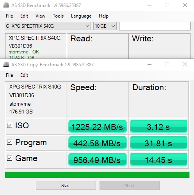The height and width of the screenshot is (195, 194).
Task: Open the Language menu
Action: (x=81, y=16)
